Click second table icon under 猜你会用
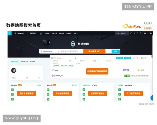This screenshot has height=125, width=157. [x=48, y=94]
